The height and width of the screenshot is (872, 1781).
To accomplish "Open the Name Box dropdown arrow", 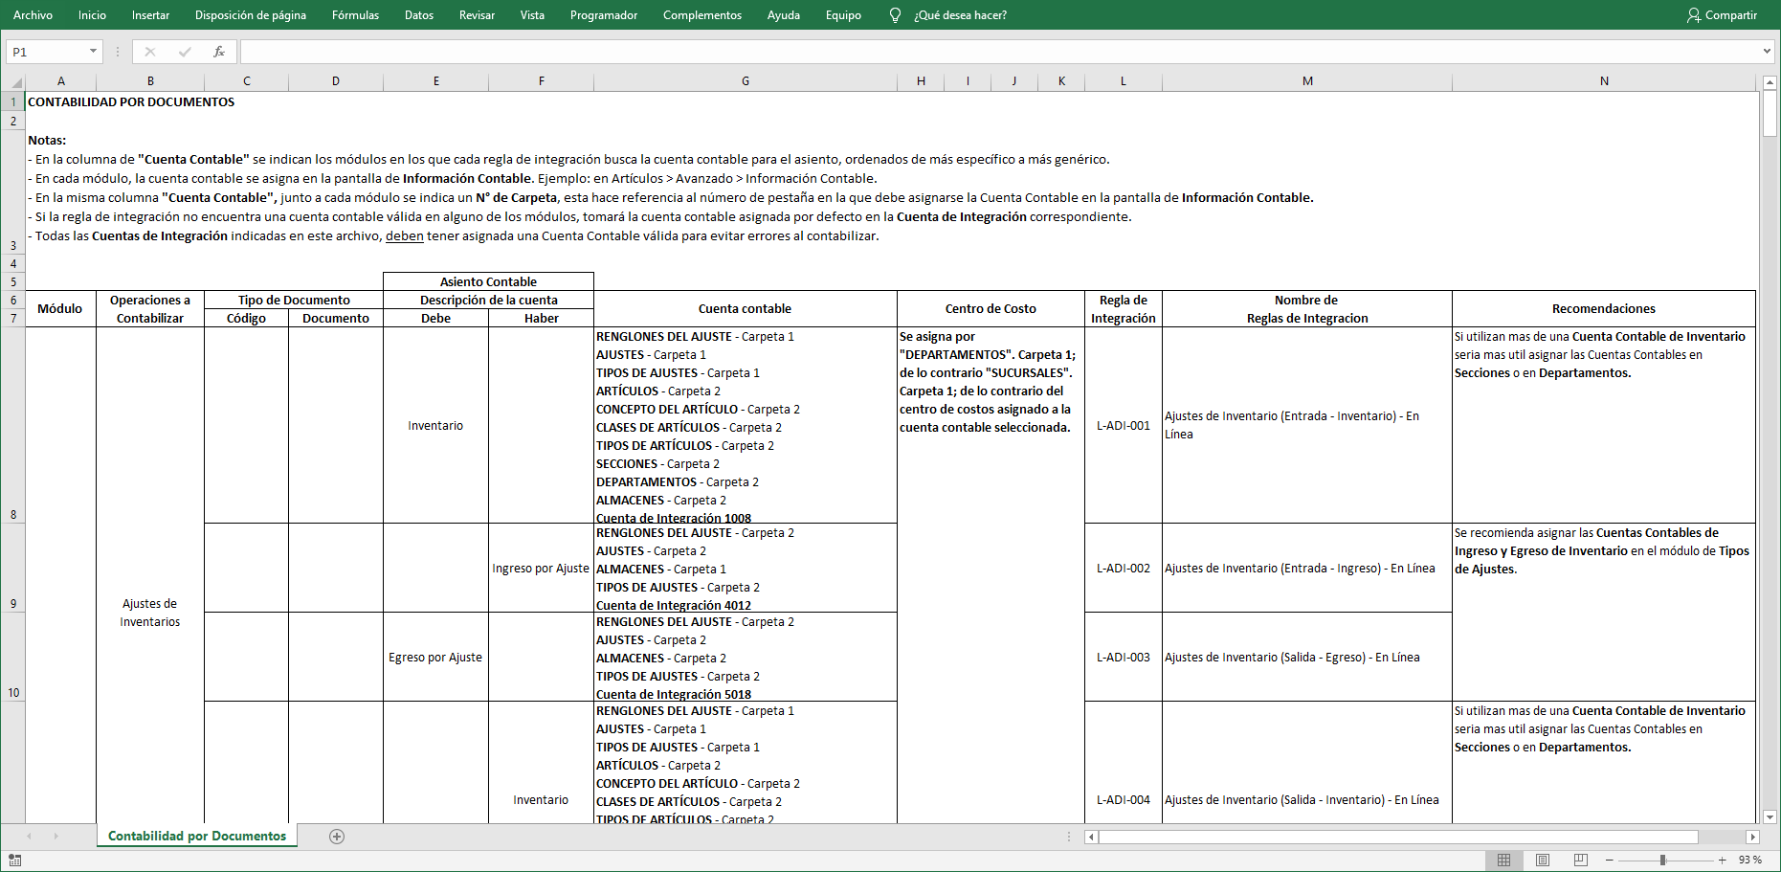I will (93, 52).
